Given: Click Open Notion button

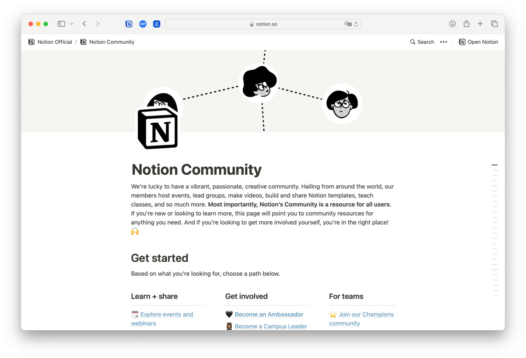Looking at the screenshot, I should pos(478,42).
